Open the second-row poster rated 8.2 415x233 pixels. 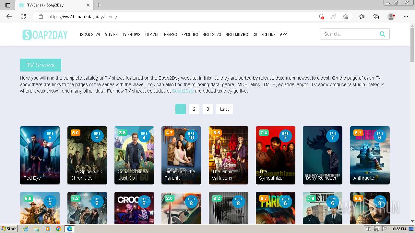(229, 208)
